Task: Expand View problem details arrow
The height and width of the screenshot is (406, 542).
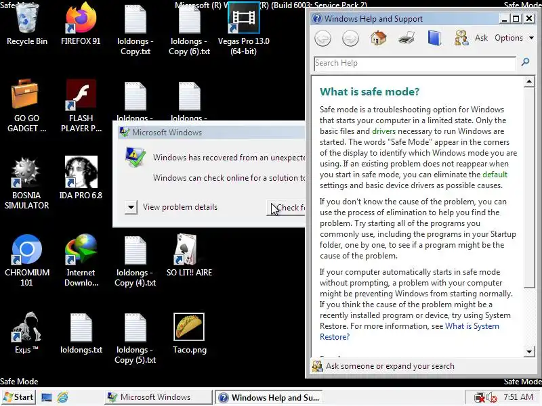Action: [131, 207]
